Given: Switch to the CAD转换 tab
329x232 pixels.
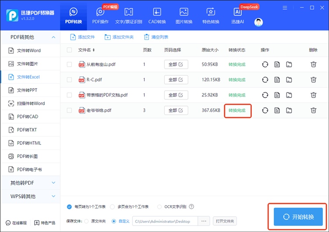Looking at the screenshot, I should pyautogui.click(x=156, y=16).
